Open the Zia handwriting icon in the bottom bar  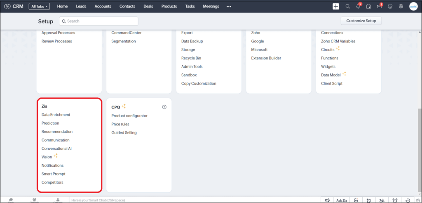(x=382, y=200)
